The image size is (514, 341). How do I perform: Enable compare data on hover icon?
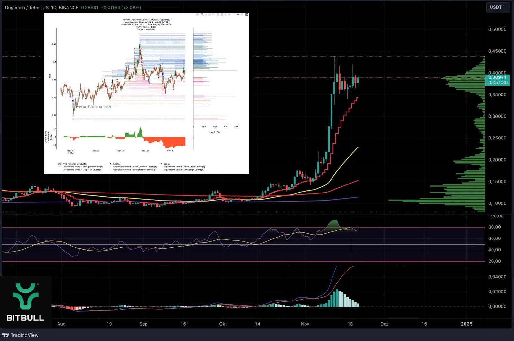(x=242, y=14)
